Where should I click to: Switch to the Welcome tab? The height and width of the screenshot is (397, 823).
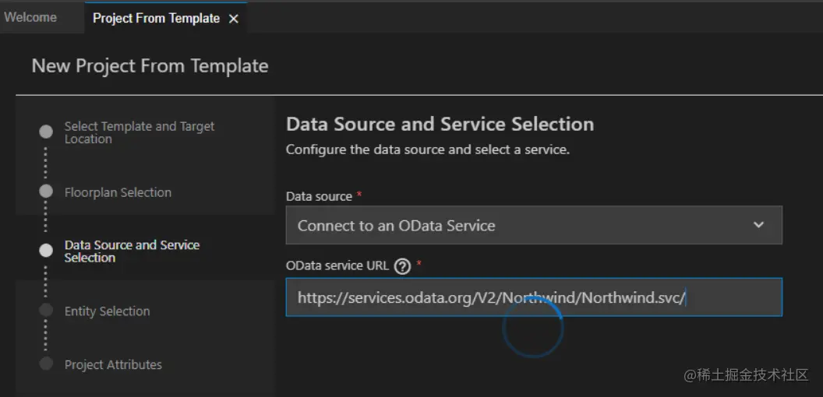pos(31,17)
